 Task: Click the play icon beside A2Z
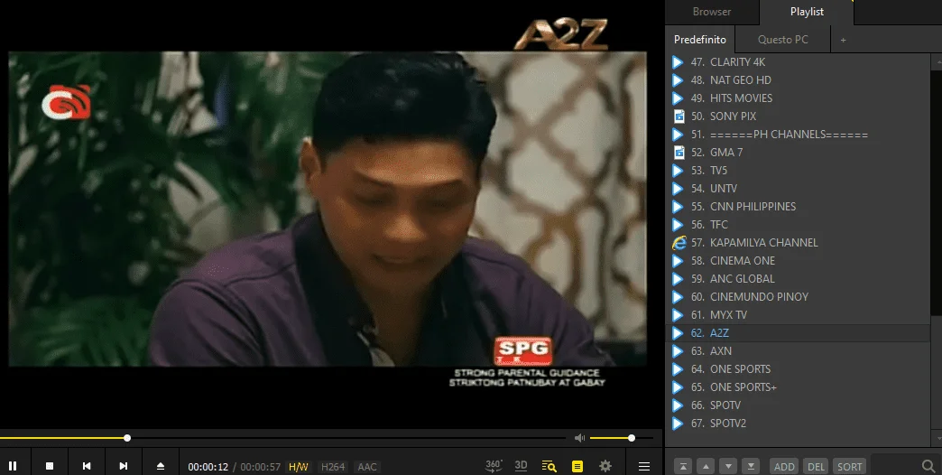tap(678, 332)
